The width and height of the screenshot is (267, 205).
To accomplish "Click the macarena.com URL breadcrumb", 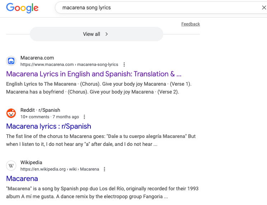I will click(69, 65).
